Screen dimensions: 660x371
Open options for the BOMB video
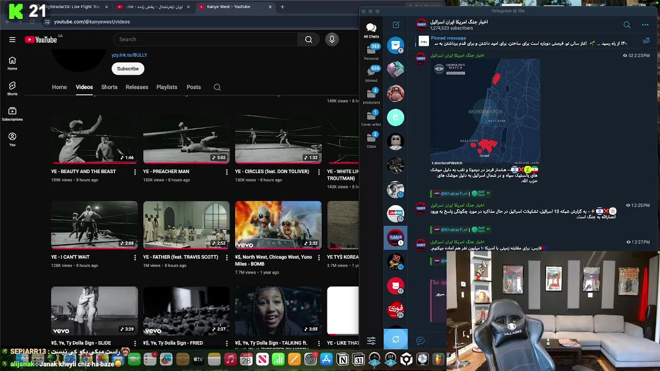pyautogui.click(x=319, y=258)
